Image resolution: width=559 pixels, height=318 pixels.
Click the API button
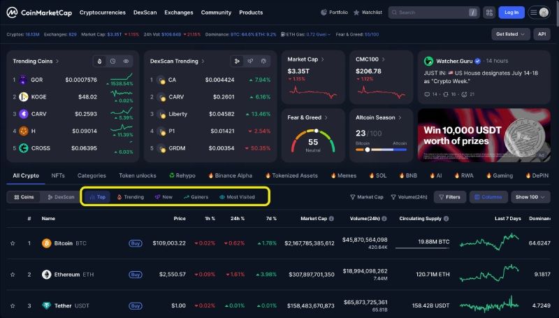pyautogui.click(x=542, y=34)
